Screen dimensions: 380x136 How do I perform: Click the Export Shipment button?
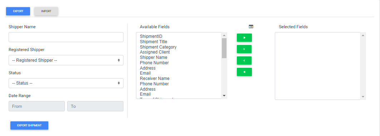pyautogui.click(x=29, y=125)
